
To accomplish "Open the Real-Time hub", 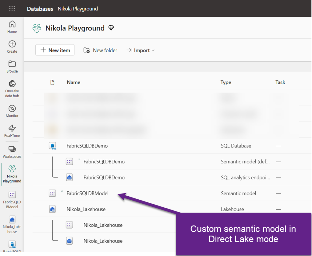I will 12,131.
